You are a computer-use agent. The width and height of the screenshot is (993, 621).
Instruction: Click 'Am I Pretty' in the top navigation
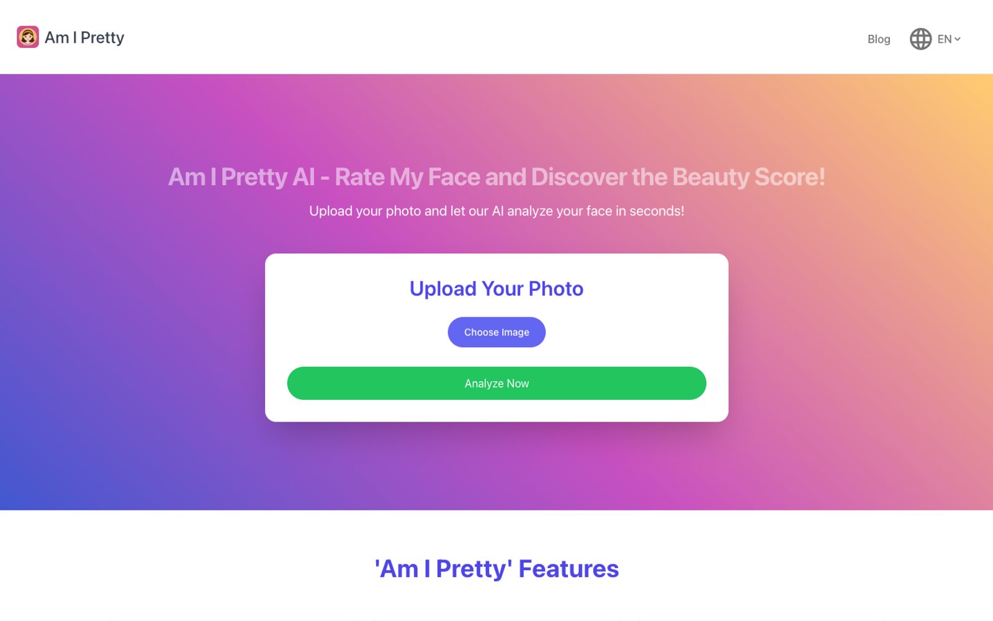coord(85,37)
